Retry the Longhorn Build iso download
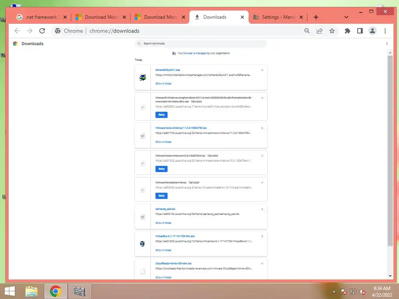This screenshot has width=399, height=299. tap(161, 115)
